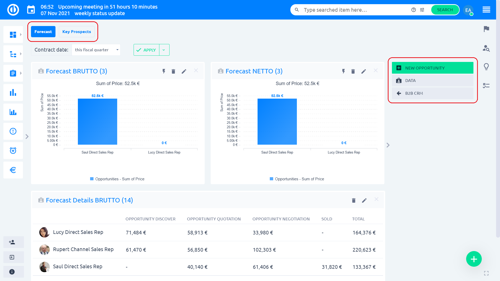
Task: Close the Forecast Details BRUTTO module
Action: [x=377, y=199]
